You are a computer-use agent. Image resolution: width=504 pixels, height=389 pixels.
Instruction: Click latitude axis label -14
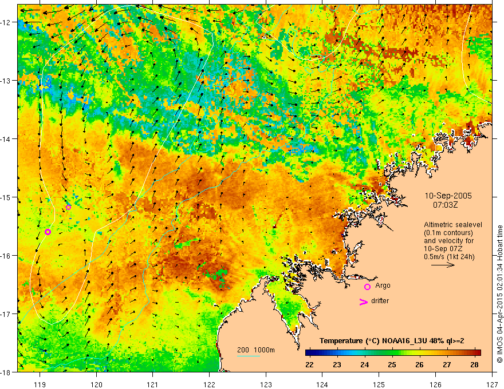pos(6,138)
